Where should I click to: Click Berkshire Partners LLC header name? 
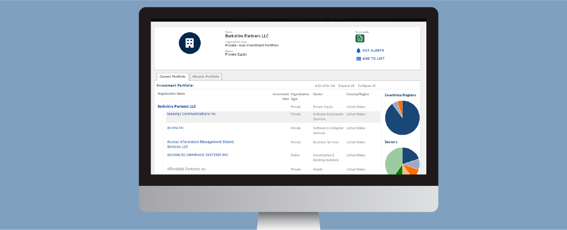[247, 36]
